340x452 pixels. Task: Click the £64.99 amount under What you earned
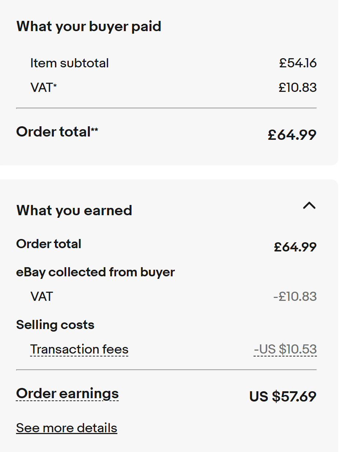point(295,247)
